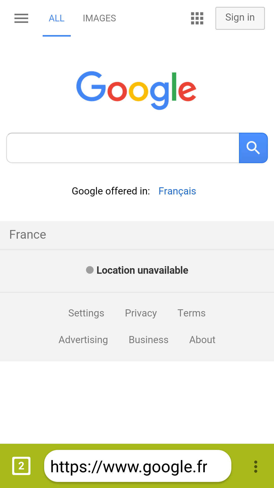Switch to the IMAGES tab
The width and height of the screenshot is (274, 488).
tap(99, 18)
